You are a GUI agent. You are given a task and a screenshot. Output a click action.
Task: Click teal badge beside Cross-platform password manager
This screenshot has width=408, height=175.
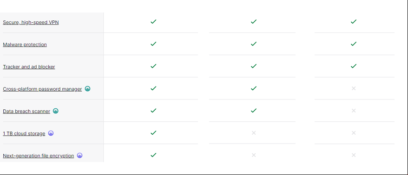click(88, 89)
